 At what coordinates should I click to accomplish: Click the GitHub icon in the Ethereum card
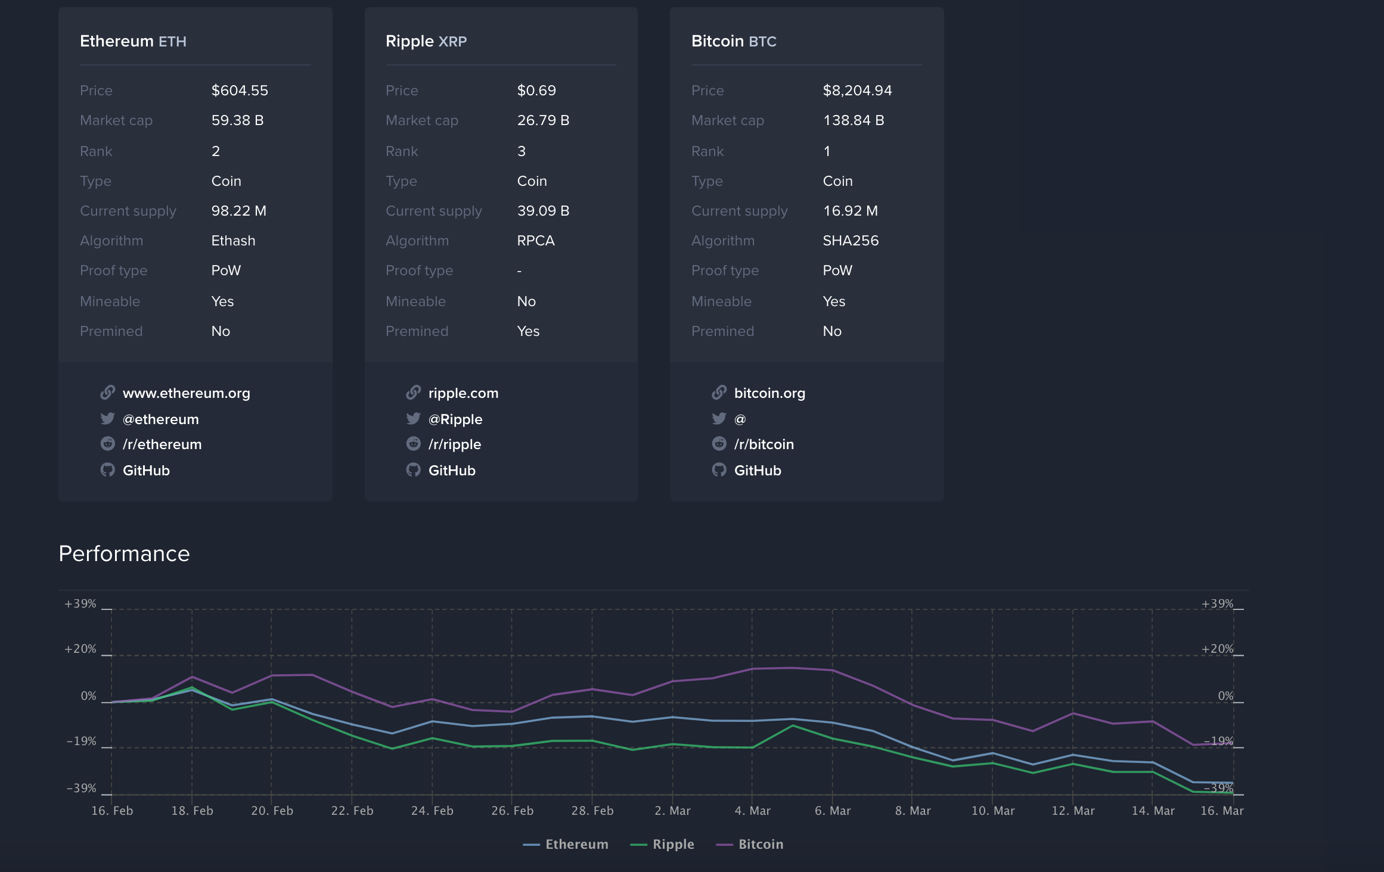[108, 470]
